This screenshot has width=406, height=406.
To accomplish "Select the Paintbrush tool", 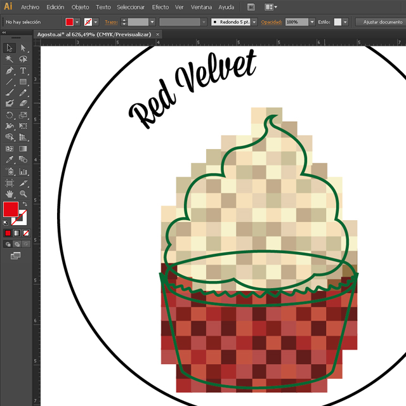I will [x=10, y=93].
